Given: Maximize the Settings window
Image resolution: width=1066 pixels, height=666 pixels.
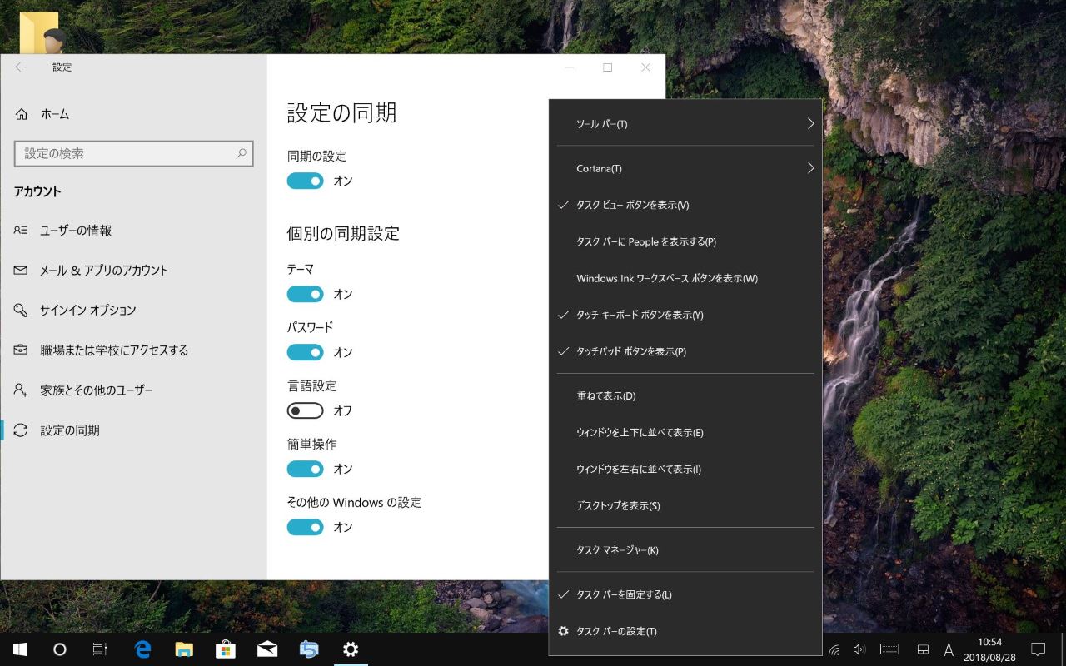Looking at the screenshot, I should pos(608,67).
